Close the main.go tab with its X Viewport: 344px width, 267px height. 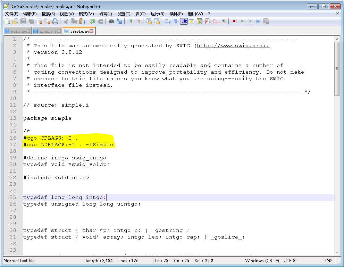click(28, 31)
